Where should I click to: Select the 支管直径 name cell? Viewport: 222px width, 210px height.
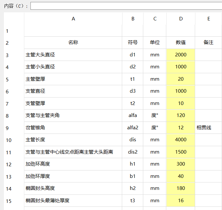coord(73,91)
